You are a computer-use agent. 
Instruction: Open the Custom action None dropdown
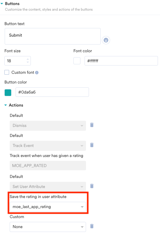[x=48, y=227]
